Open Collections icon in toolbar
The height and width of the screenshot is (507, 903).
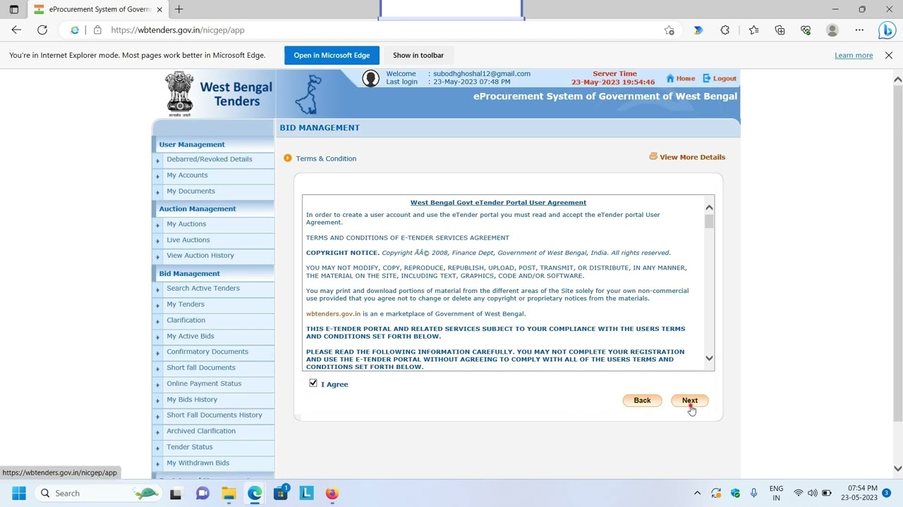coord(780,30)
